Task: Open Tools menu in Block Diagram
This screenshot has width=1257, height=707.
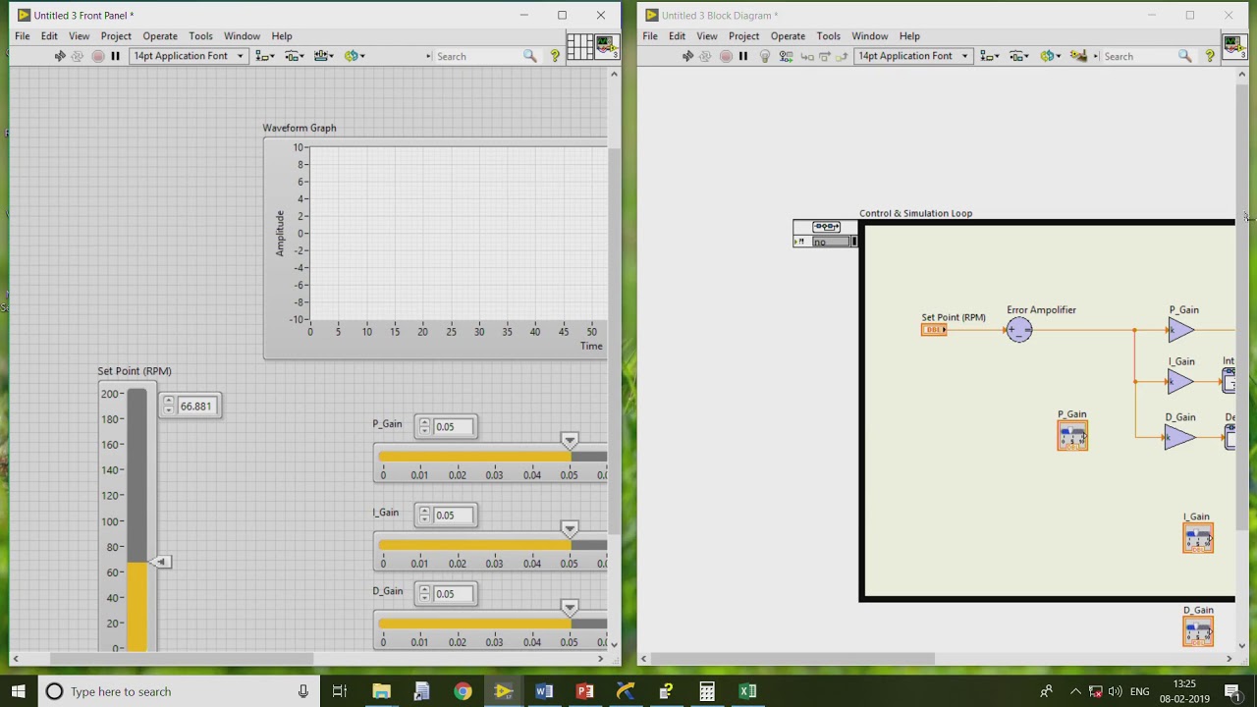Action: click(x=828, y=36)
